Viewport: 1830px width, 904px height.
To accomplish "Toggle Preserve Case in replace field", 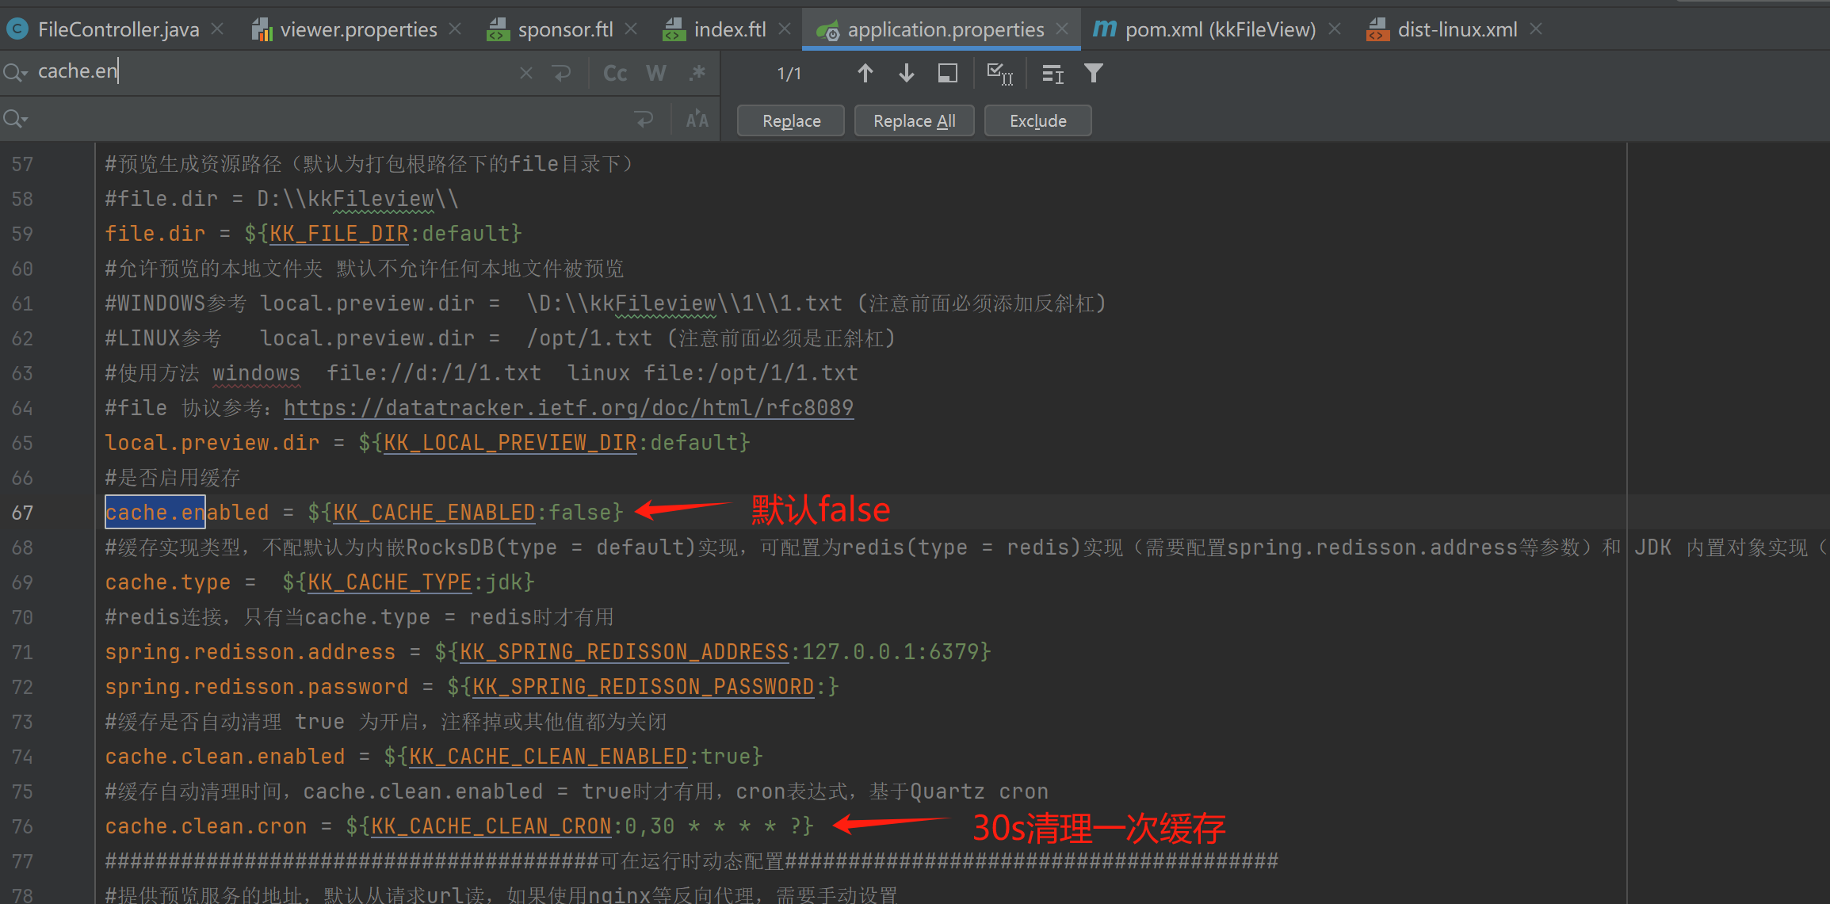I will click(697, 120).
